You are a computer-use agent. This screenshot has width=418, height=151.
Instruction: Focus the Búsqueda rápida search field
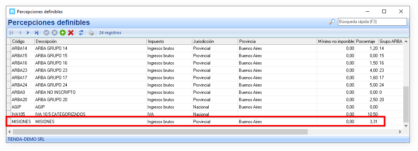(x=372, y=22)
